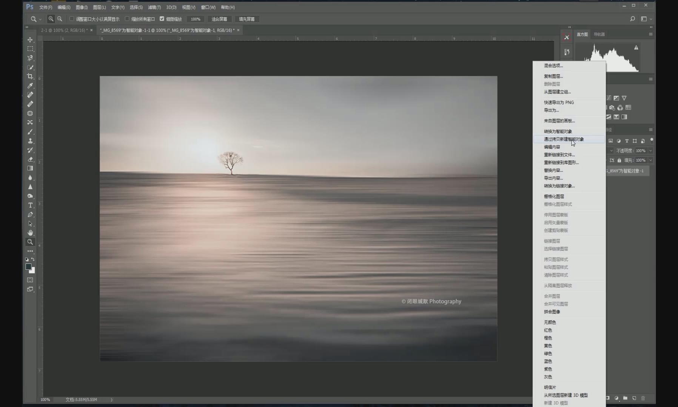Open the History panel icon

coord(567,52)
